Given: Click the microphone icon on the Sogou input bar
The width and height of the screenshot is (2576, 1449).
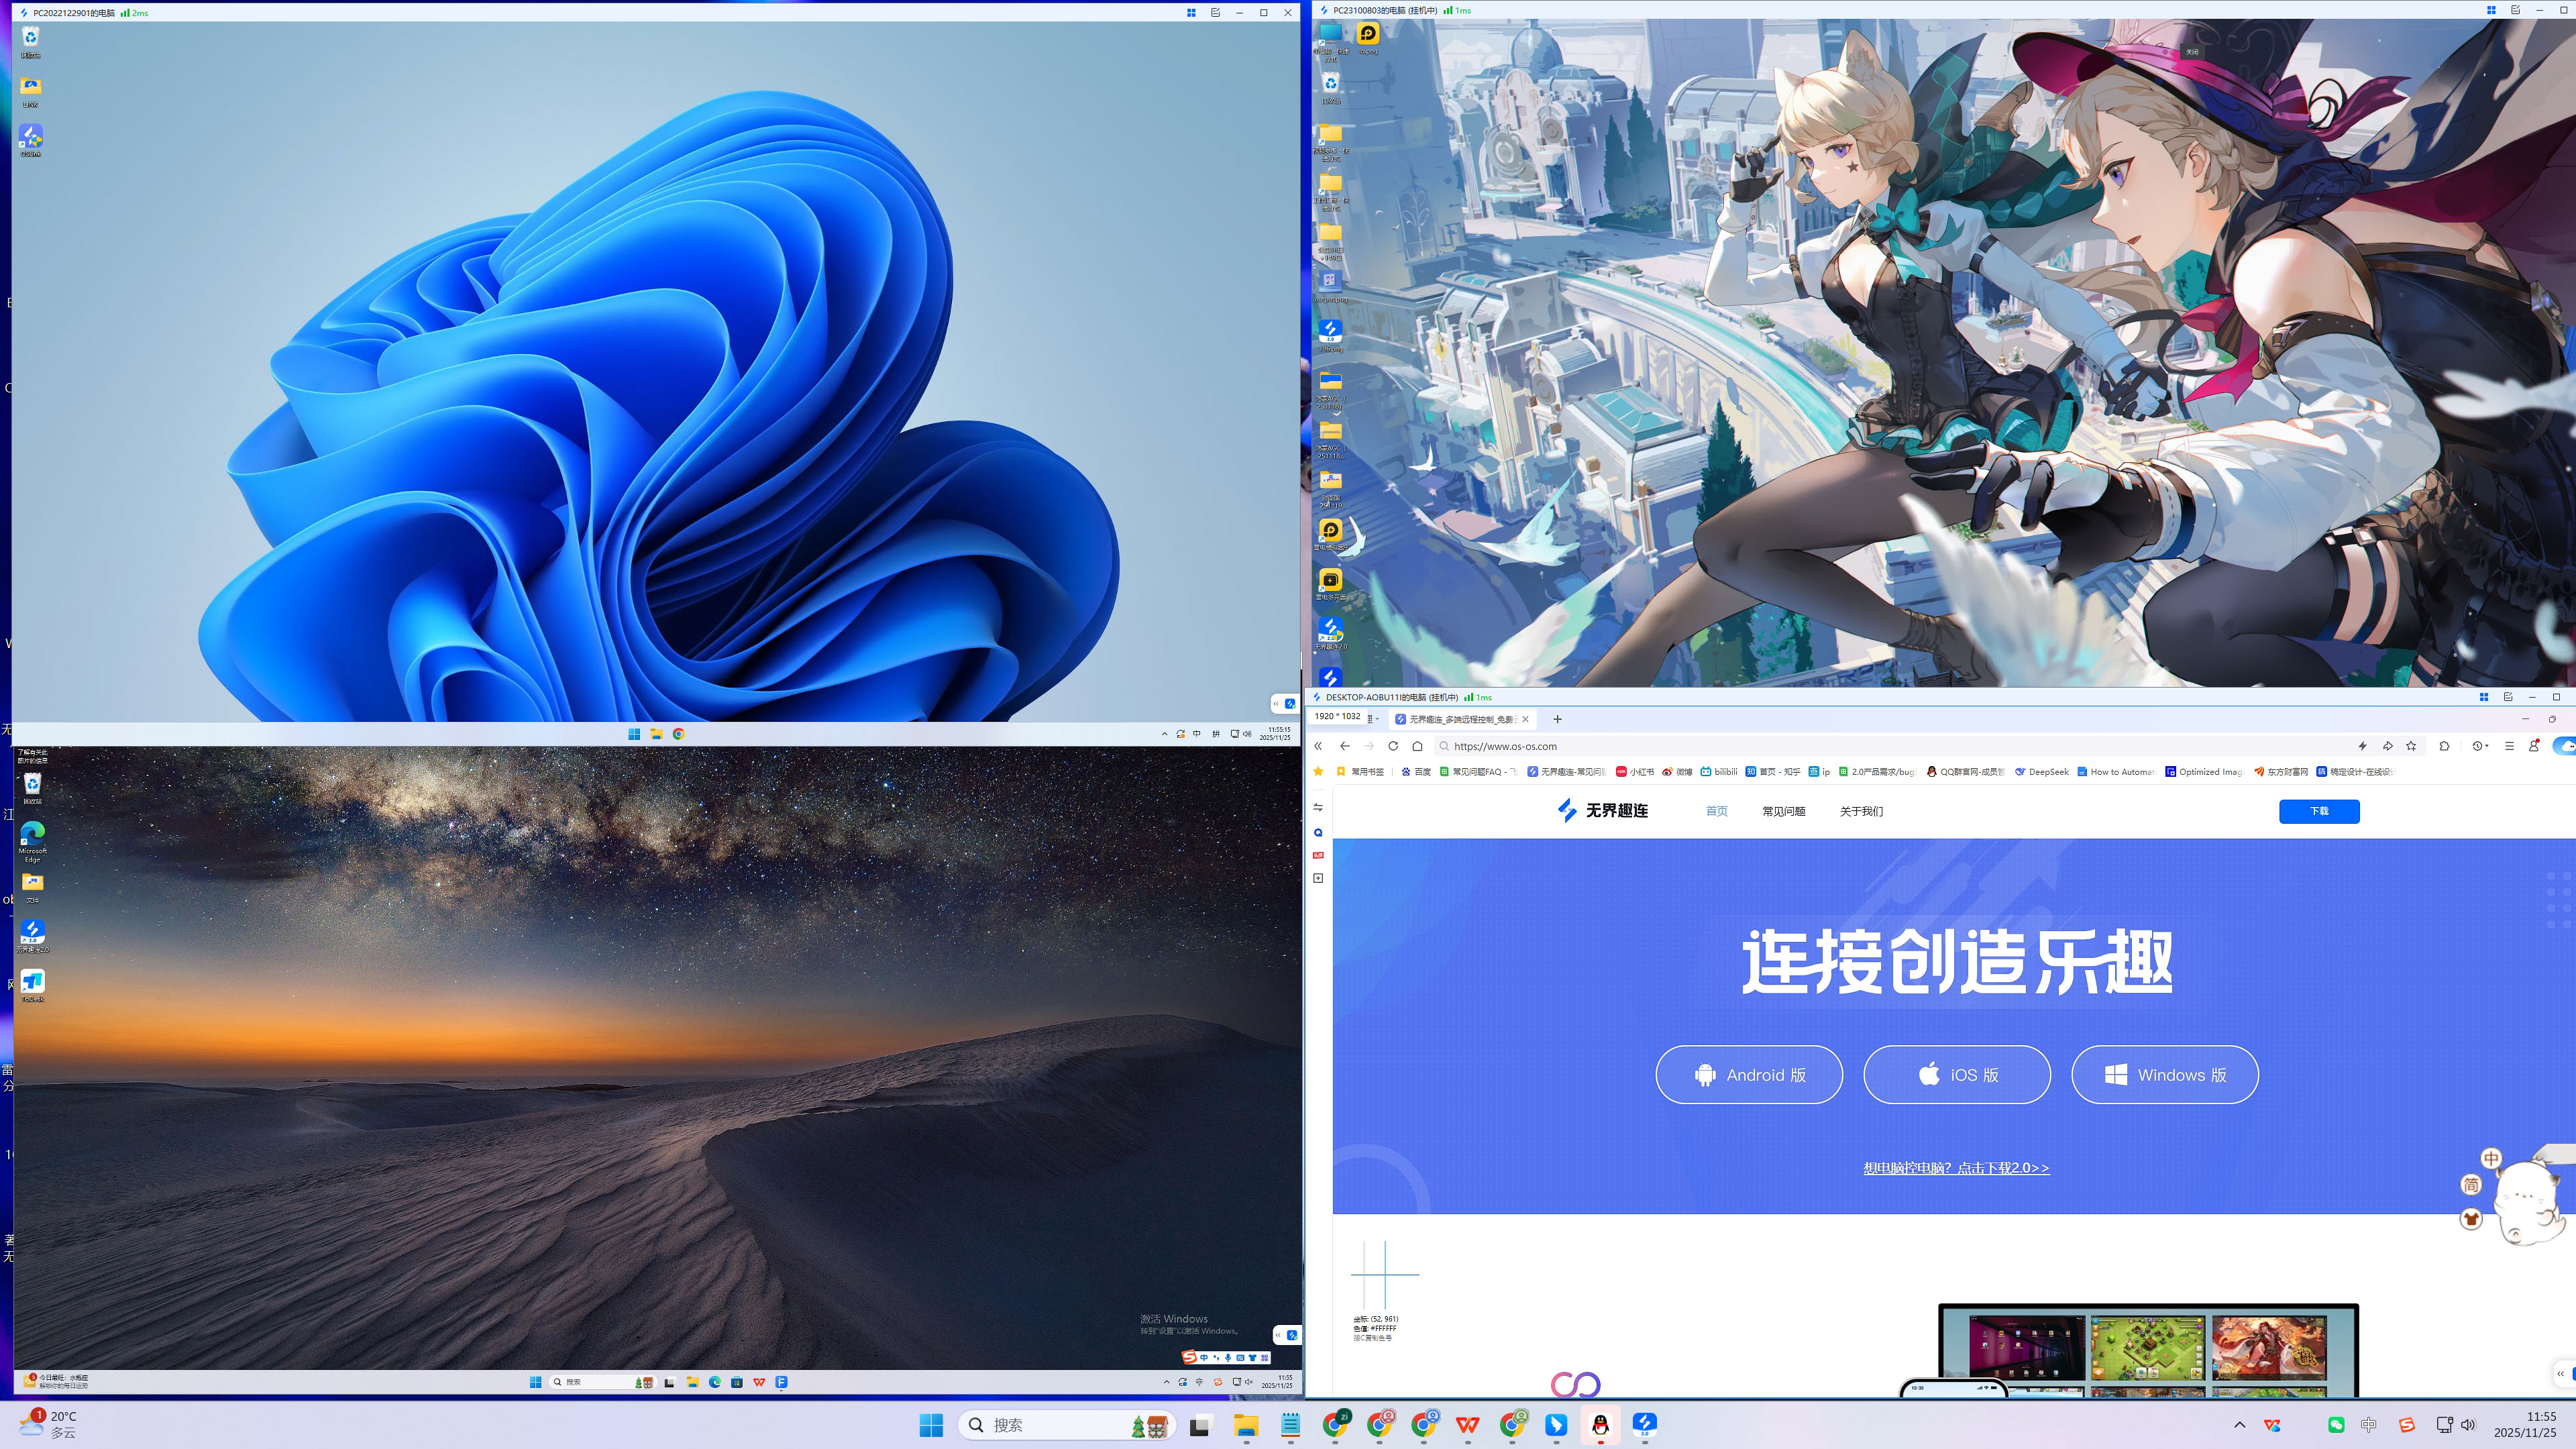Looking at the screenshot, I should [1228, 1358].
